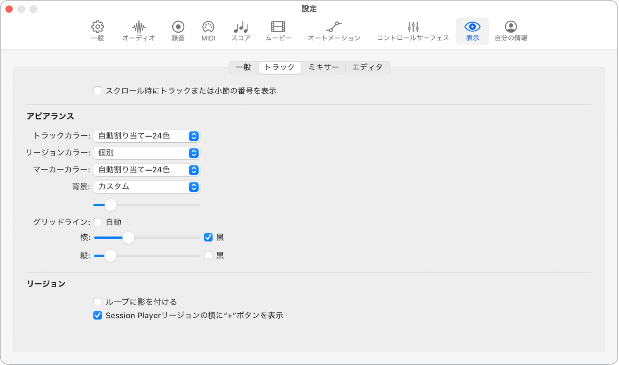This screenshot has width=619, height=365.
Task: Open the トラックカラー dropdown
Action: click(147, 136)
